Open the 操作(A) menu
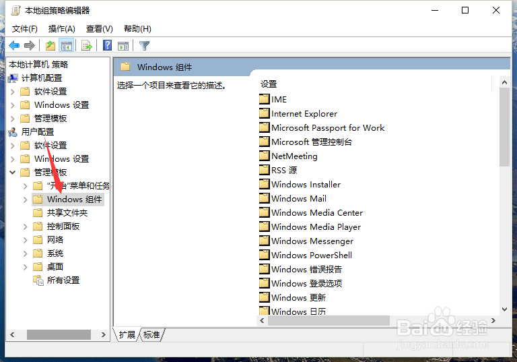 point(62,29)
